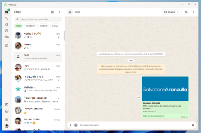Open Carla's contact avatar in header
The width and height of the screenshot is (201, 133).
coord(70,12)
